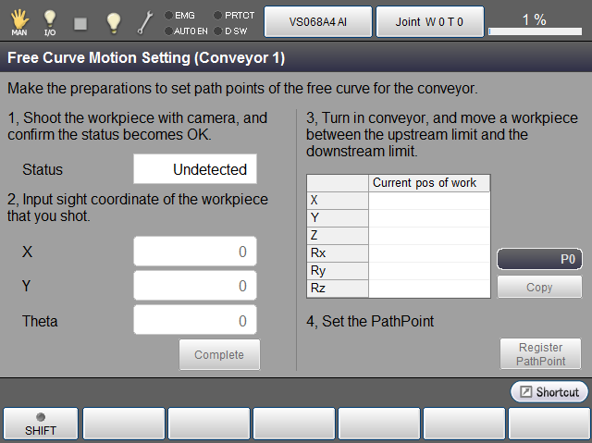Click the Theta input field

pos(195,321)
